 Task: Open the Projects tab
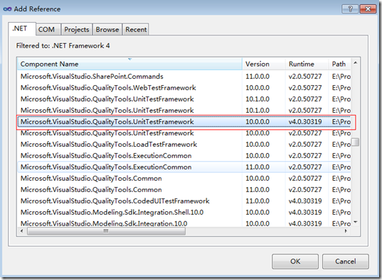(77, 30)
